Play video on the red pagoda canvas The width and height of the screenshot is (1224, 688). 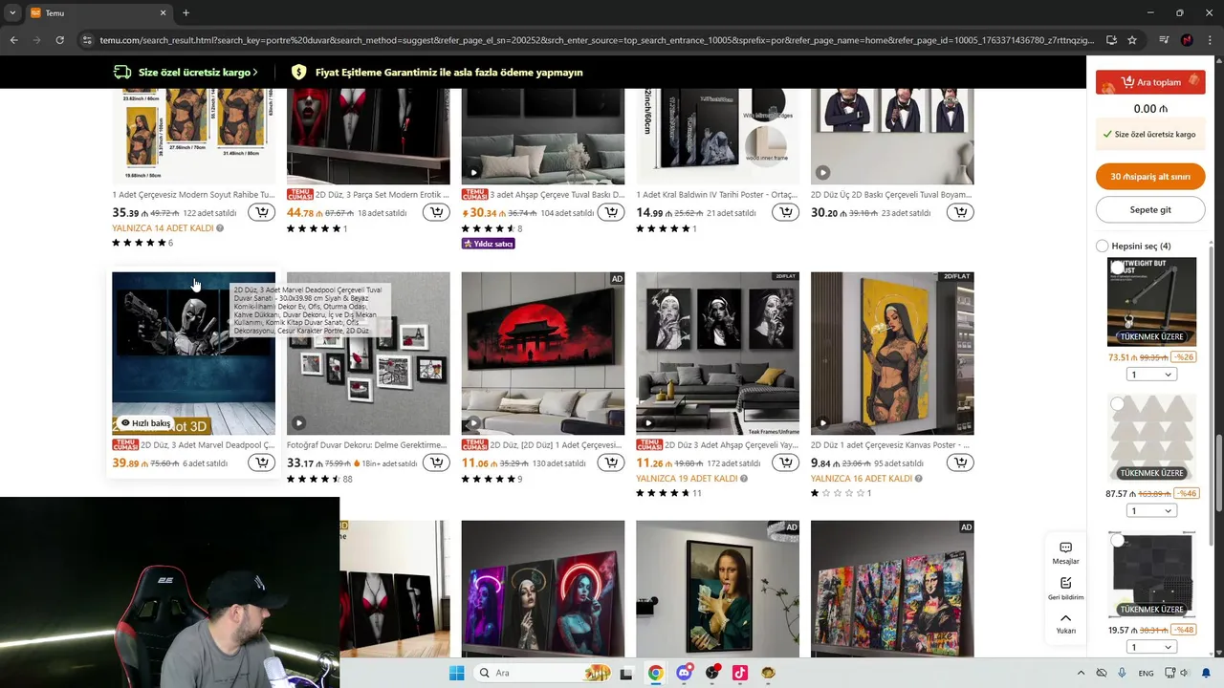click(473, 422)
